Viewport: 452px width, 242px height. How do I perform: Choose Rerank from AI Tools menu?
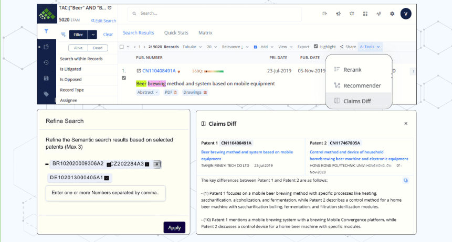[x=359, y=70]
